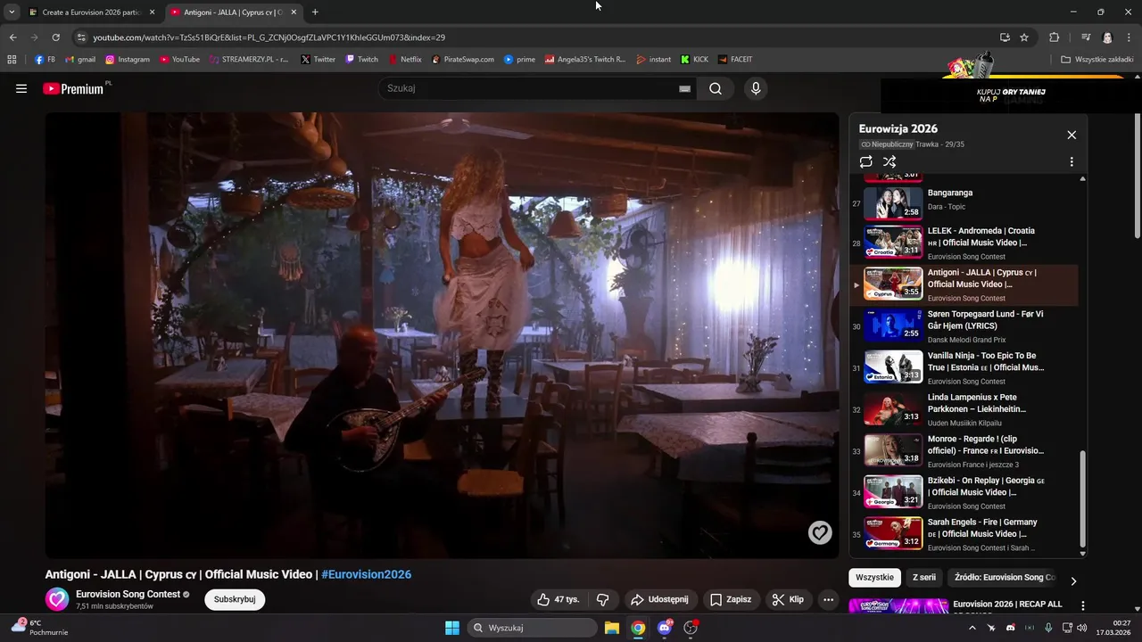Click the heart icon overlay on video
Viewport: 1142px width, 642px height.
(x=820, y=532)
